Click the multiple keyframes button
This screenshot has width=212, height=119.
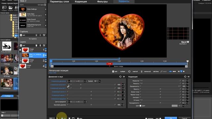(x=123, y=71)
